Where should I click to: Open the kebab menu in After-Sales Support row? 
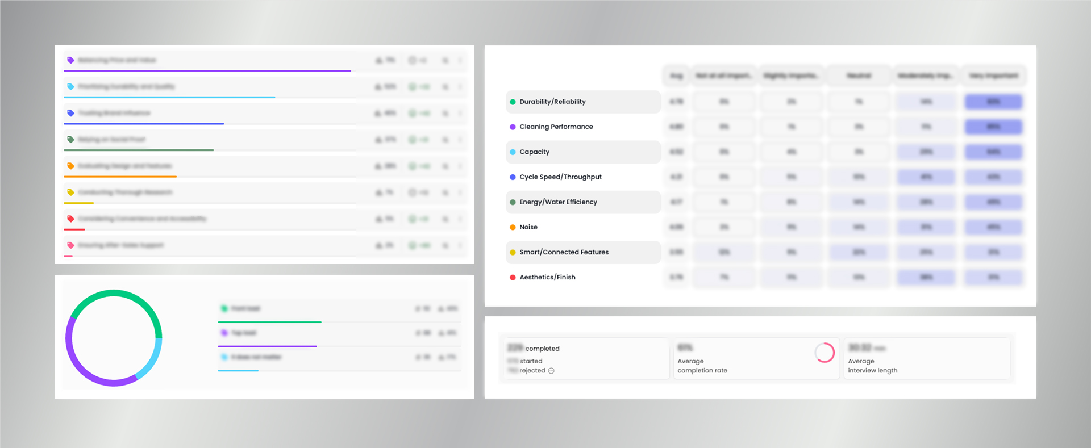coord(460,245)
